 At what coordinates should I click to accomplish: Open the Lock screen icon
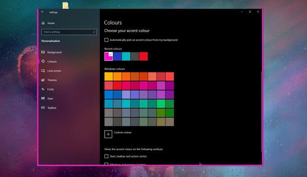click(43, 71)
